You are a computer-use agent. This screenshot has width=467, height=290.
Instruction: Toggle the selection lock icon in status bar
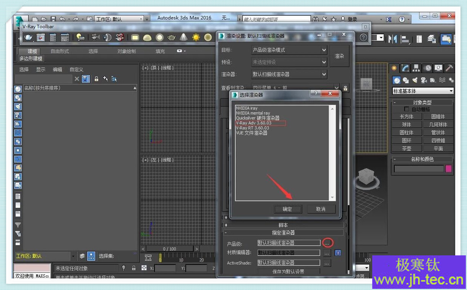pyautogui.click(x=134, y=268)
